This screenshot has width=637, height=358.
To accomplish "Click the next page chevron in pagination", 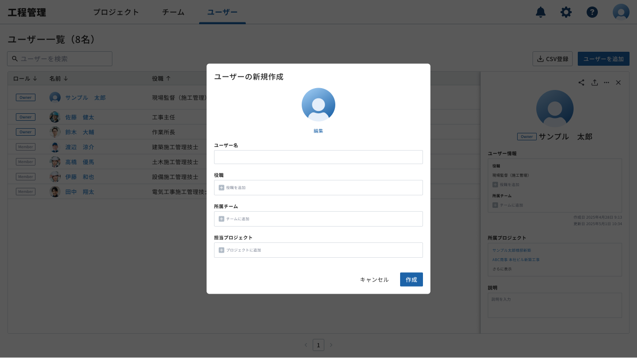I will pos(331,345).
